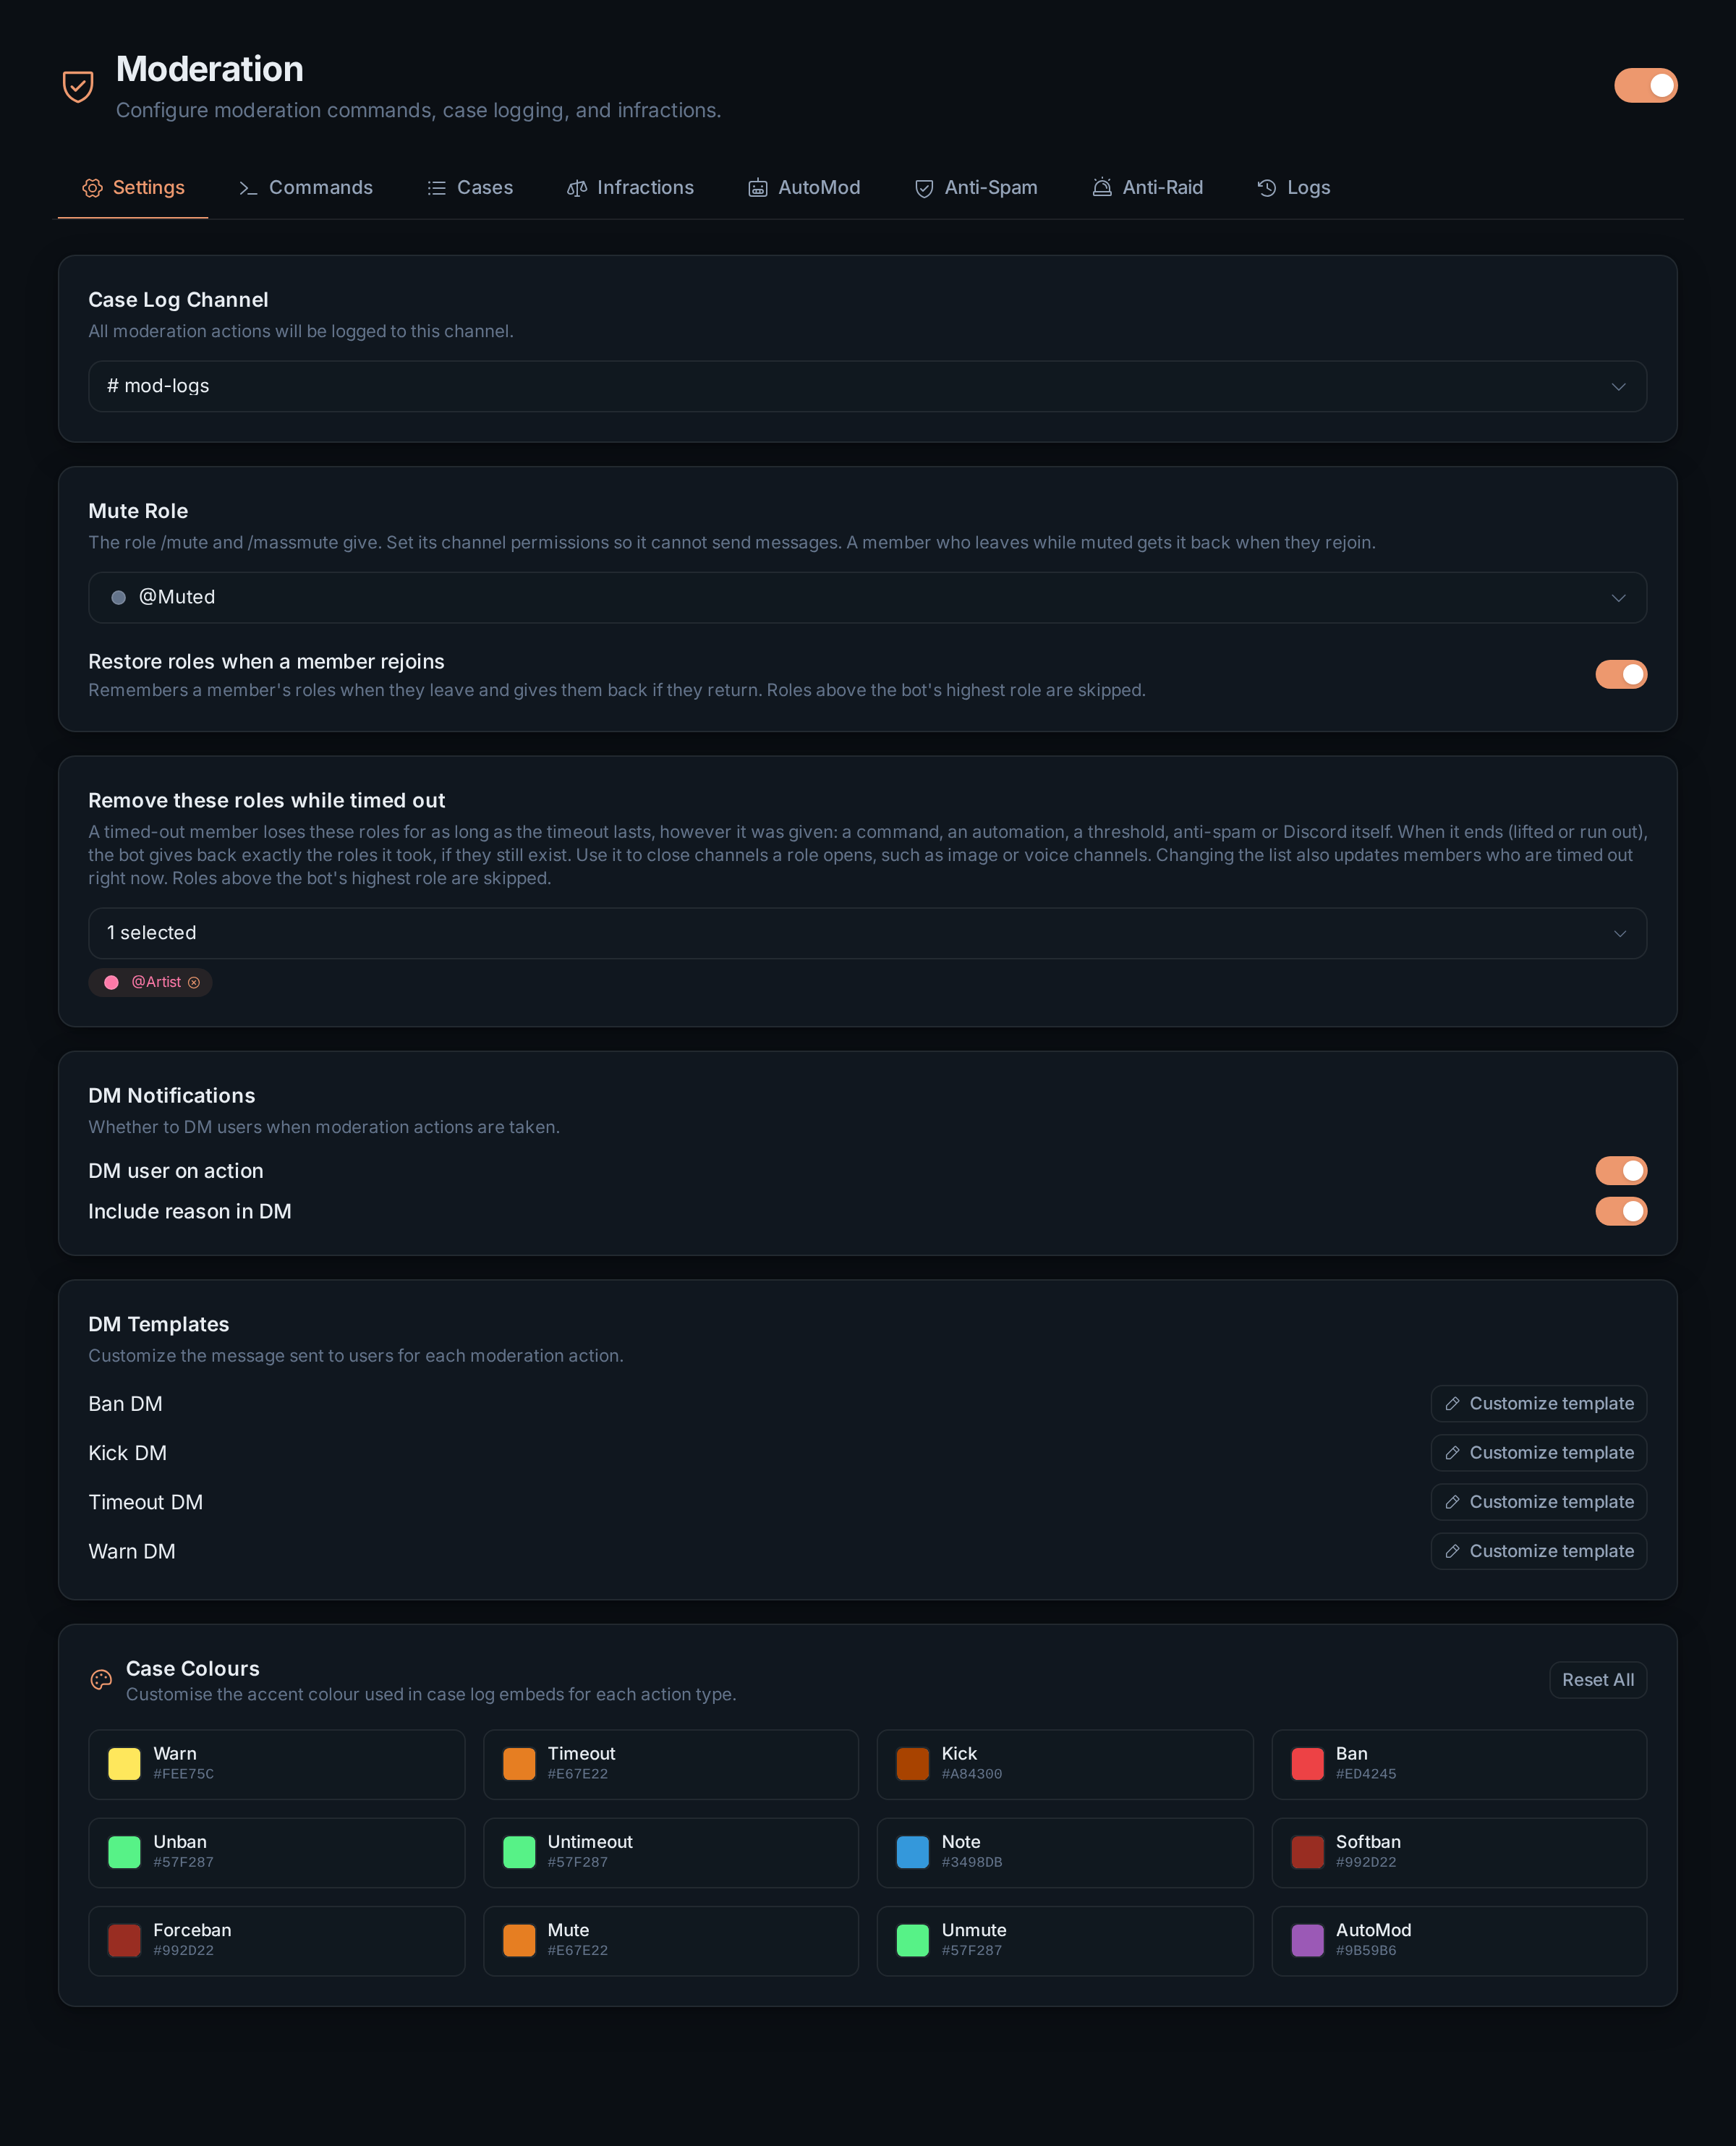Click the pink dot on the Artist chip
This screenshot has width=1736, height=2146.
(x=112, y=983)
